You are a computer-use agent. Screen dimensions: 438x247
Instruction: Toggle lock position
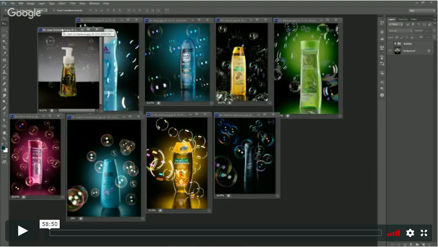(x=407, y=37)
